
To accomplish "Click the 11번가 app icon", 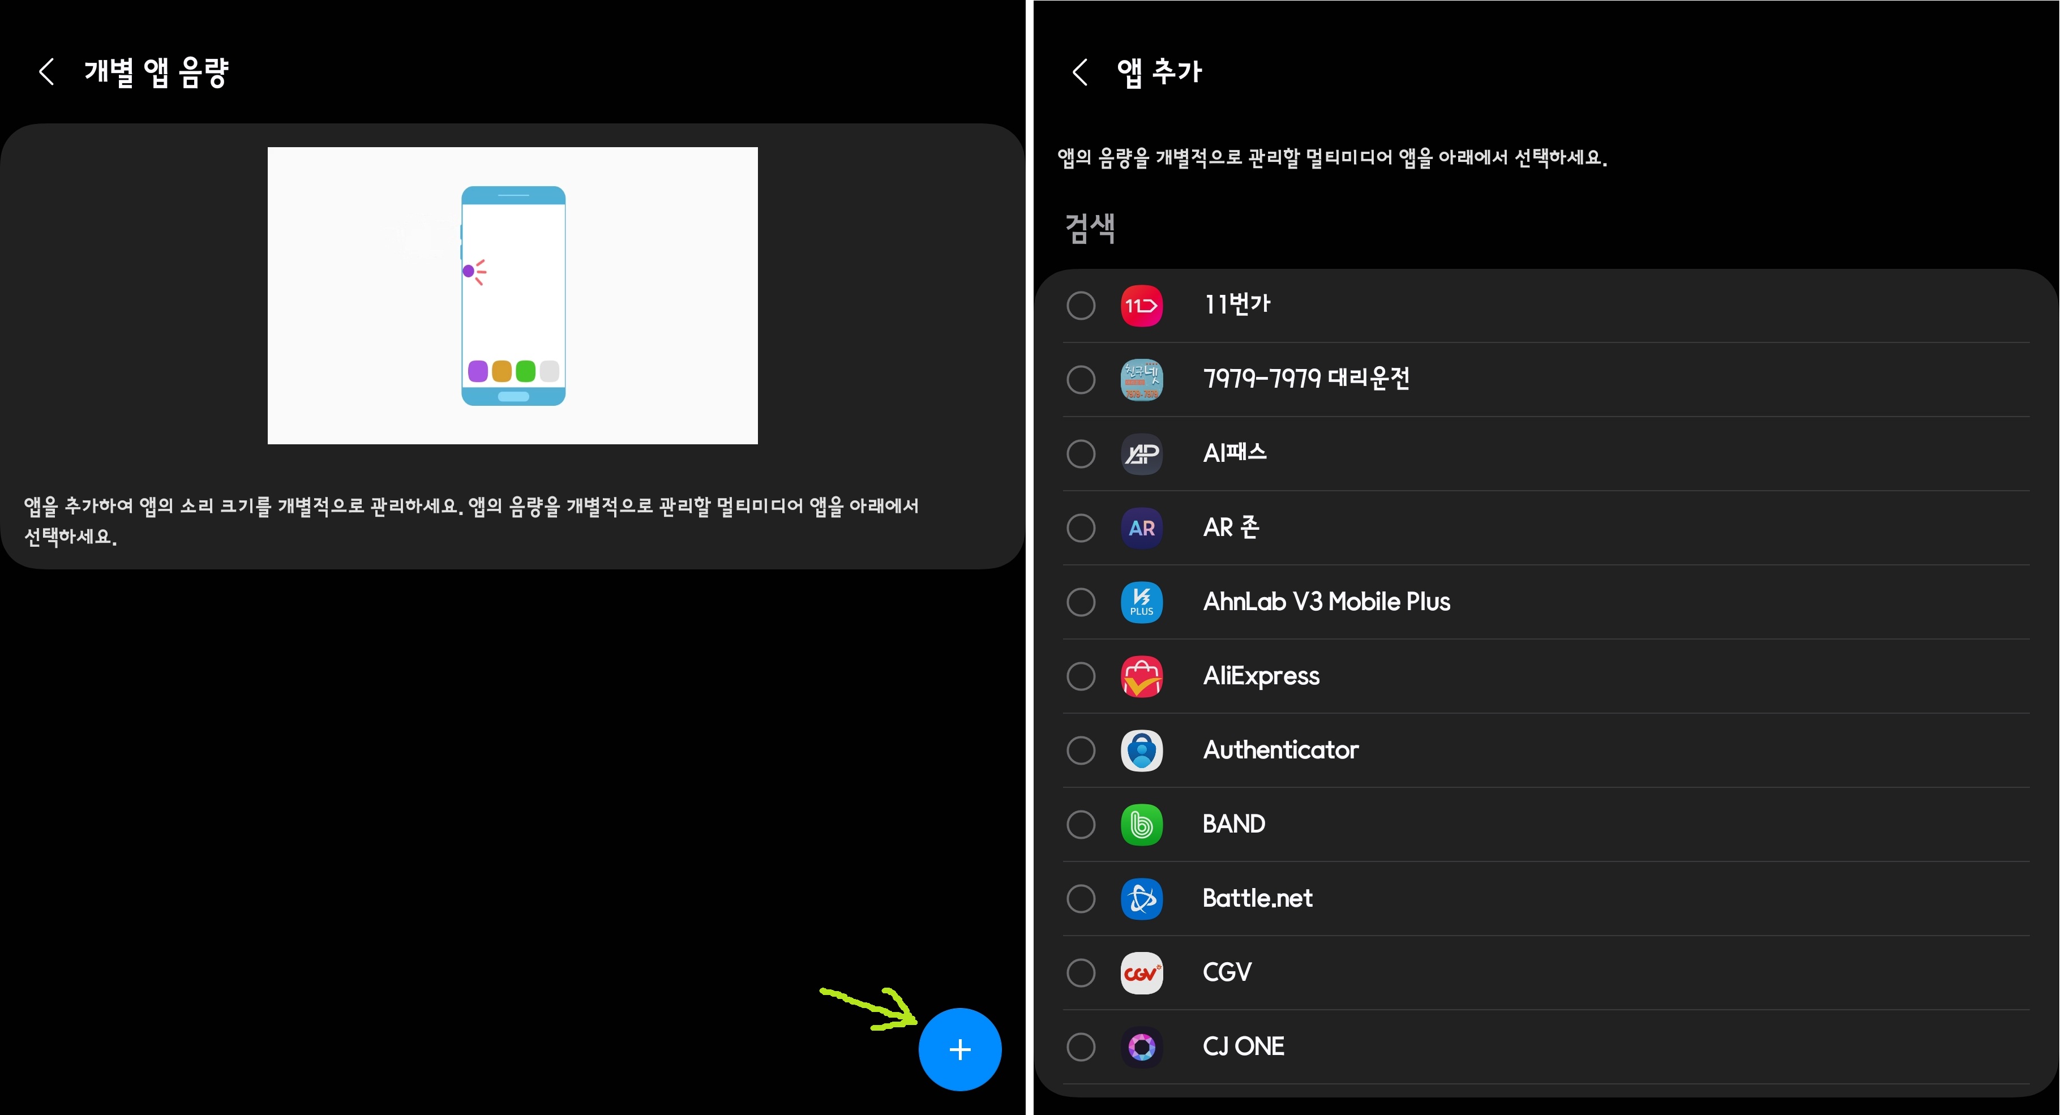I will click(1141, 306).
